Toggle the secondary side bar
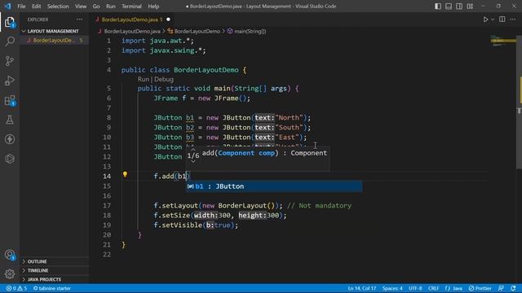This screenshot has width=522, height=293. point(459,7)
